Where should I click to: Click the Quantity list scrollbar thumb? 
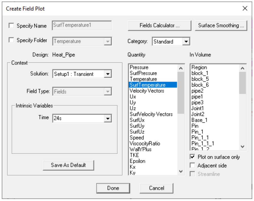coord(181,93)
